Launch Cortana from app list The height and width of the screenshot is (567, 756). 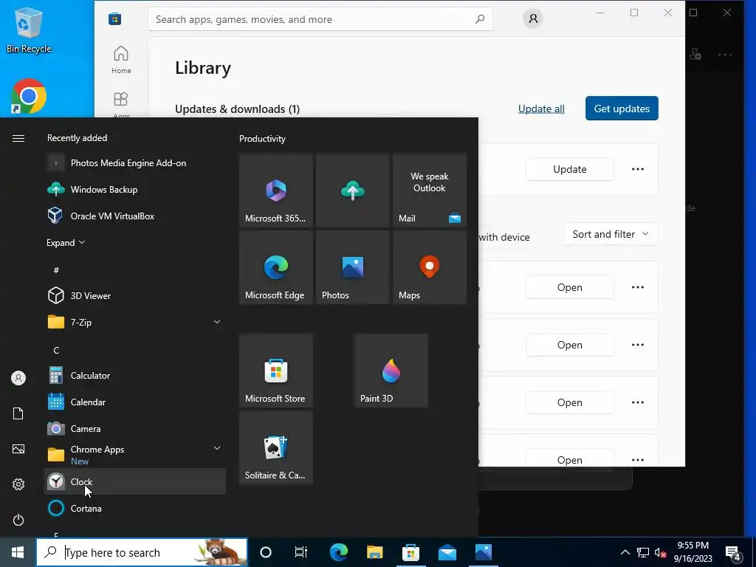135,508
